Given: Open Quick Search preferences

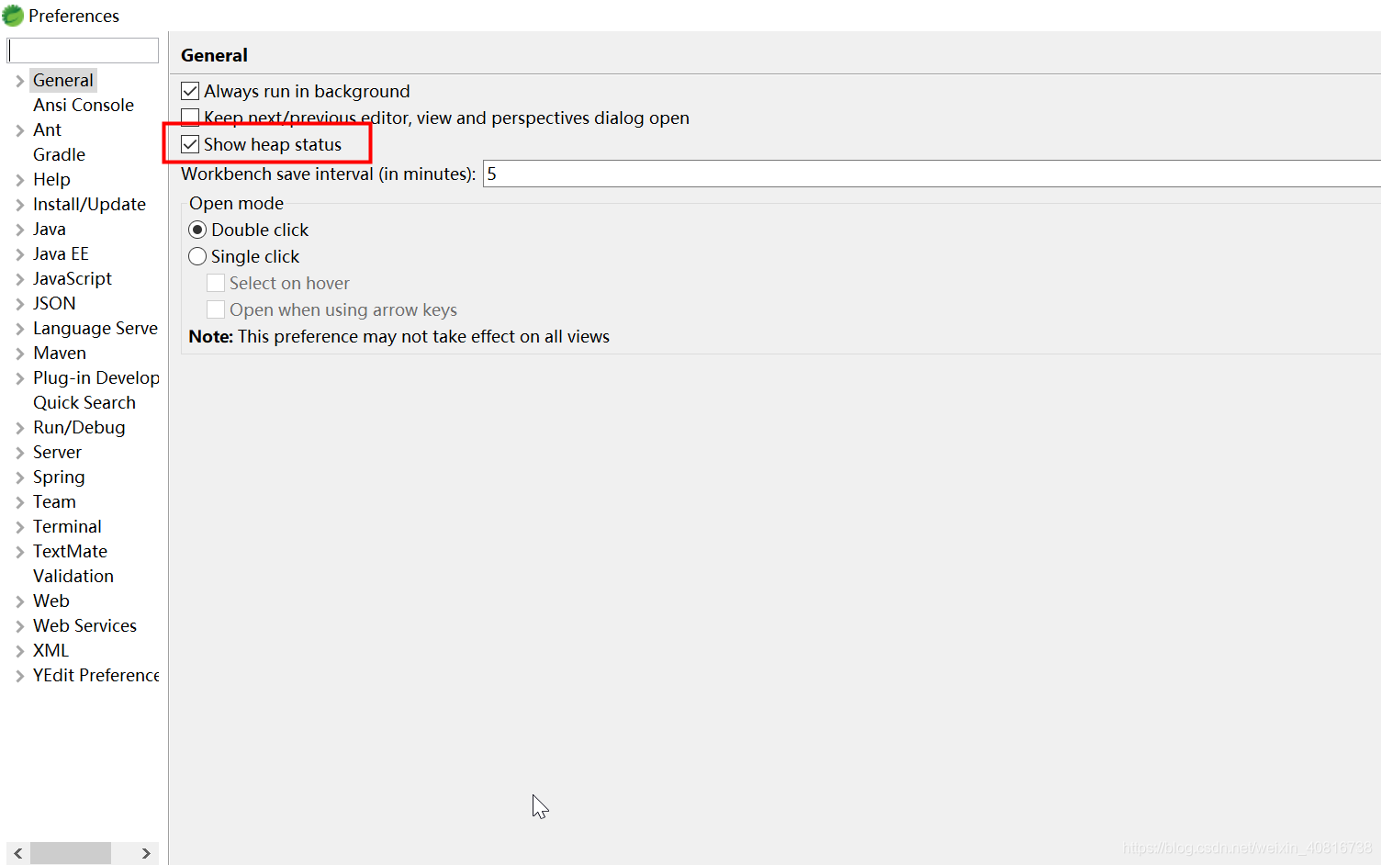Looking at the screenshot, I should [x=84, y=402].
